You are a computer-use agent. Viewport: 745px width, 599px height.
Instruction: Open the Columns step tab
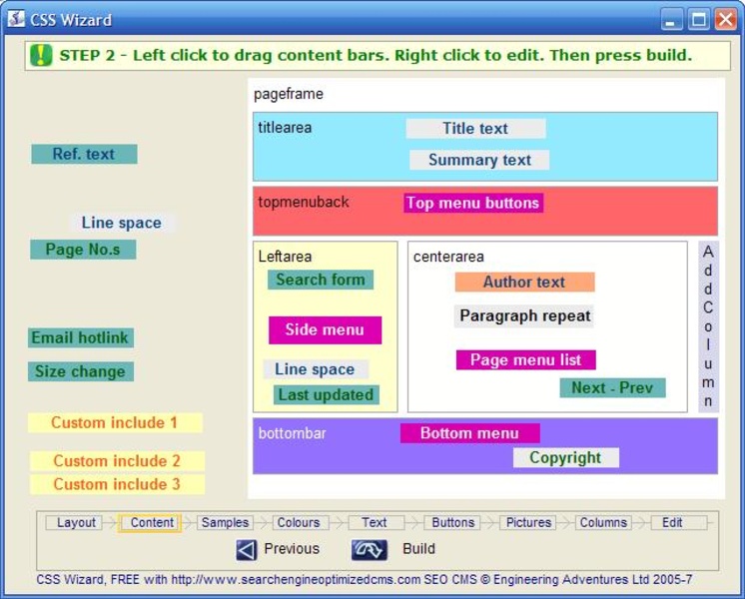tap(603, 522)
